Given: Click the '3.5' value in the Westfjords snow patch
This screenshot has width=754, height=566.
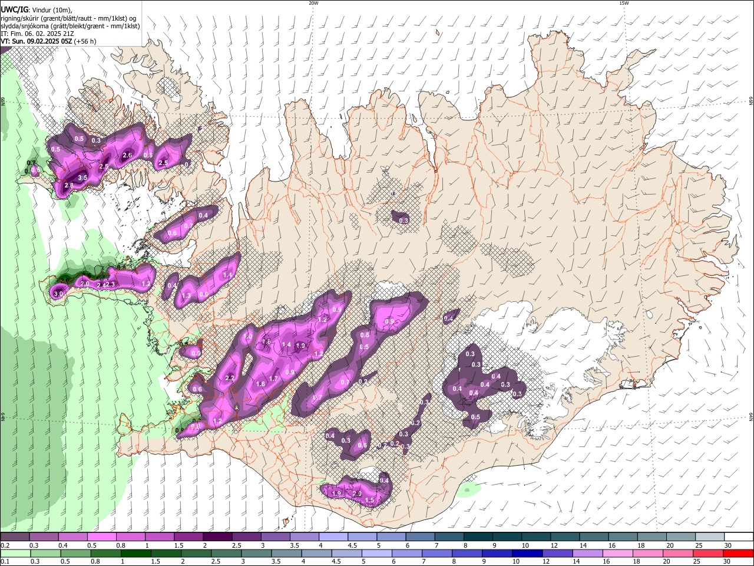Looking at the screenshot, I should click(x=82, y=177).
